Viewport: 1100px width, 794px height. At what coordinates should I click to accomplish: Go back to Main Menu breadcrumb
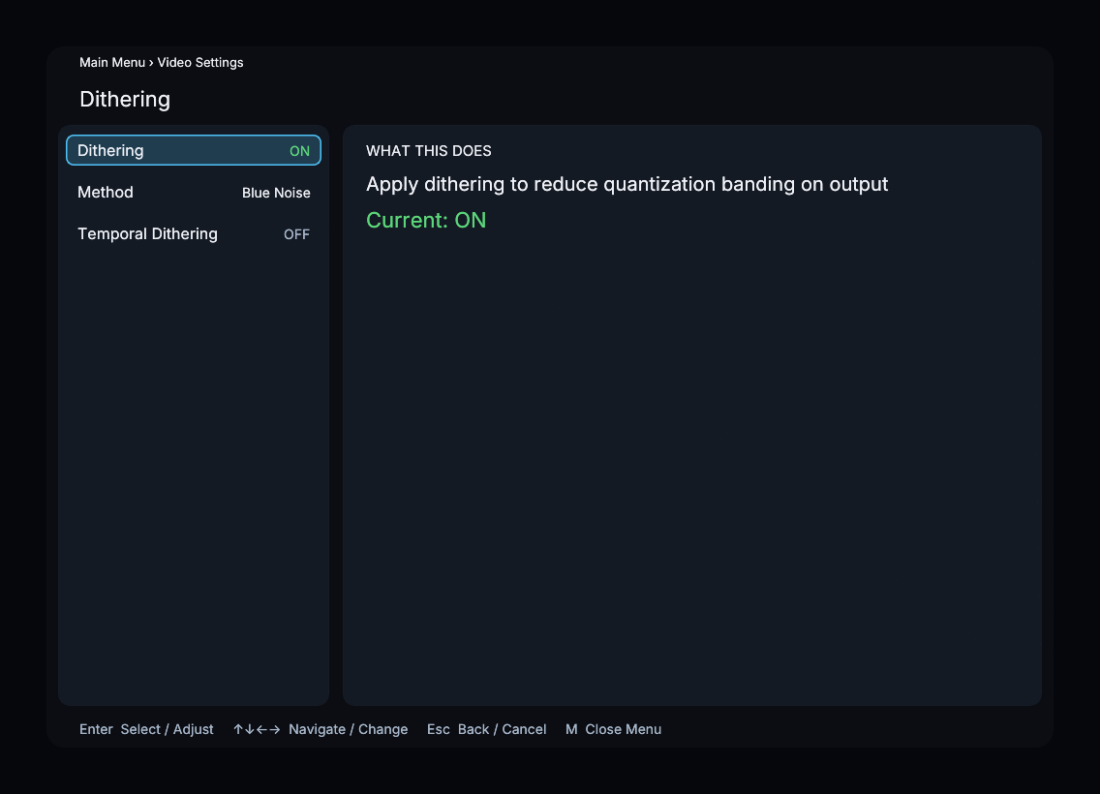click(112, 62)
